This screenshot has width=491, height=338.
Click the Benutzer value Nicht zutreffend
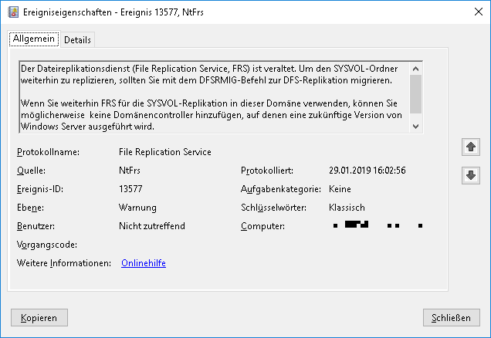click(x=151, y=226)
